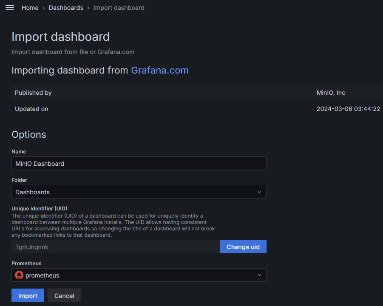Select the updated date 2024-03-06 03:44:22
The image size is (383, 306).
348,109
